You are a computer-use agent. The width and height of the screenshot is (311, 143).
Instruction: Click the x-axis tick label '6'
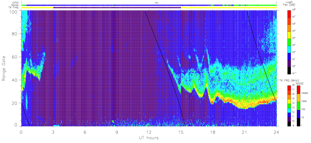85,132
